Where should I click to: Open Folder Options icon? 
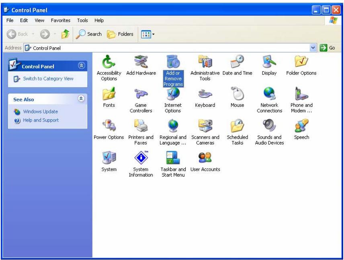point(301,65)
